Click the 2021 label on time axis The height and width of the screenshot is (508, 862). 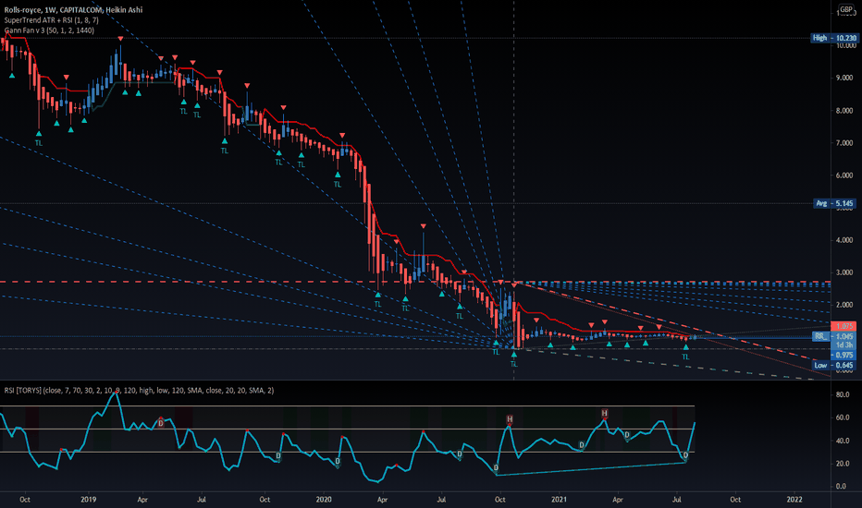(x=559, y=499)
